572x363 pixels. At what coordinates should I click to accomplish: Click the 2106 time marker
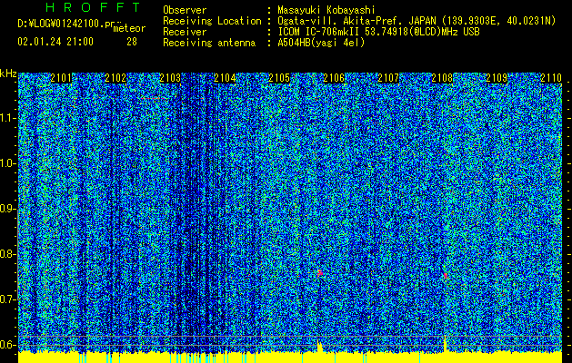(334, 78)
